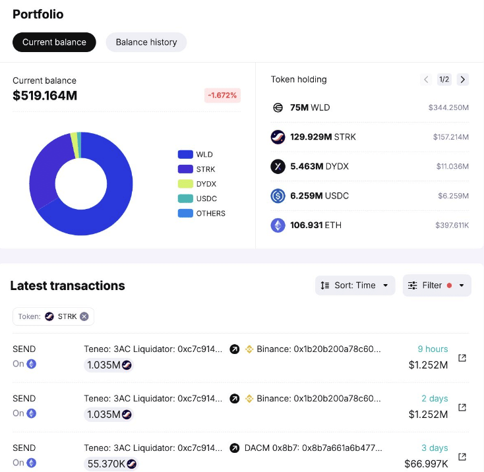Click the $66.997K transaction value

pyautogui.click(x=426, y=463)
